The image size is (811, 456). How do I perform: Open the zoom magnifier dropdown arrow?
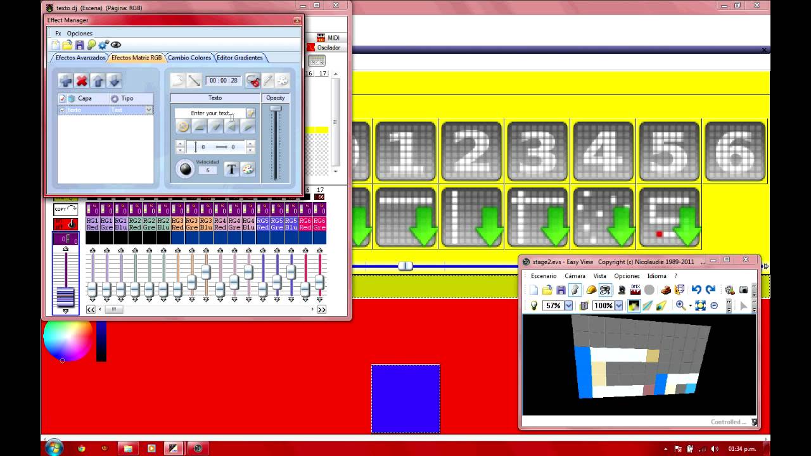click(x=690, y=306)
